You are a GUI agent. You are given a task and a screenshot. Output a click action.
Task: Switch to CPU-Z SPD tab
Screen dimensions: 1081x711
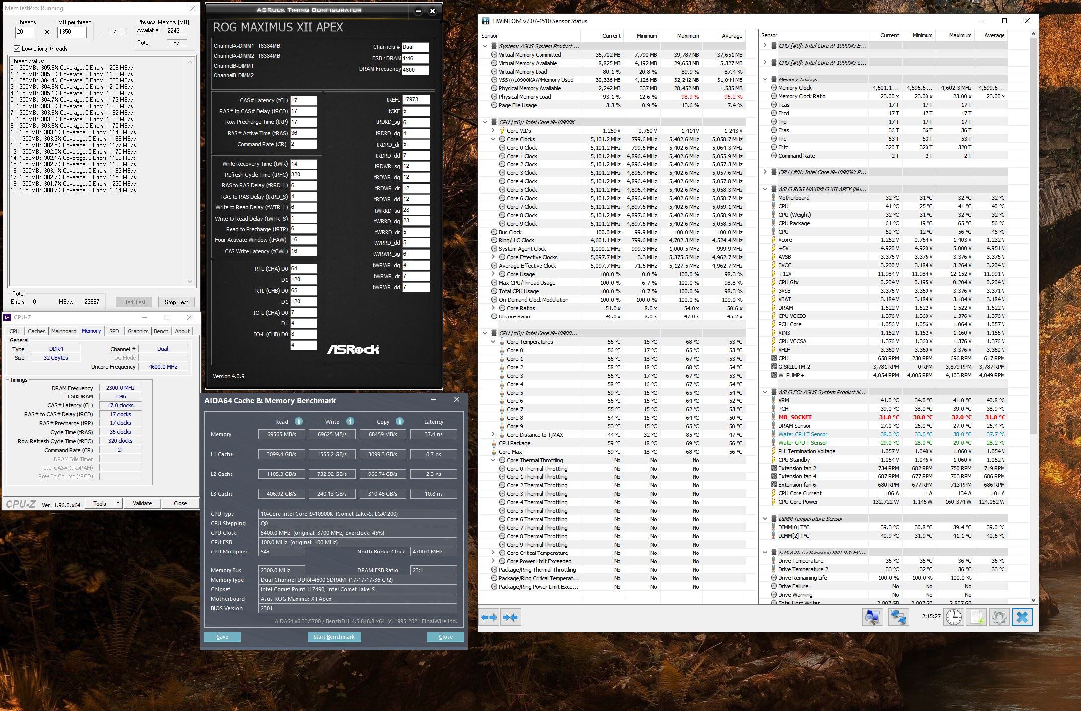click(x=114, y=331)
